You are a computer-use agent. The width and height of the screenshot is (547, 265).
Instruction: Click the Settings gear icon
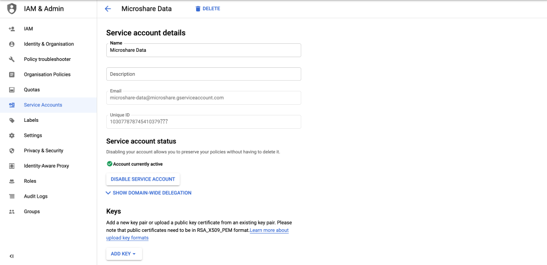12,136
